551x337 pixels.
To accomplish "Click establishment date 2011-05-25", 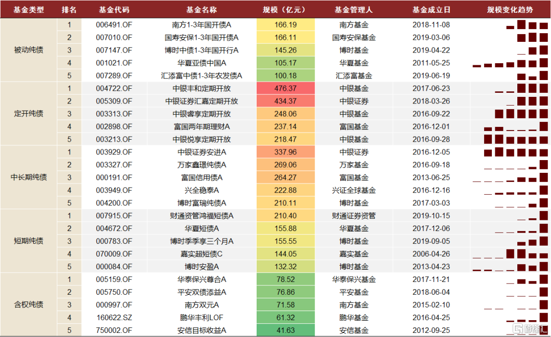I will click(x=431, y=63).
